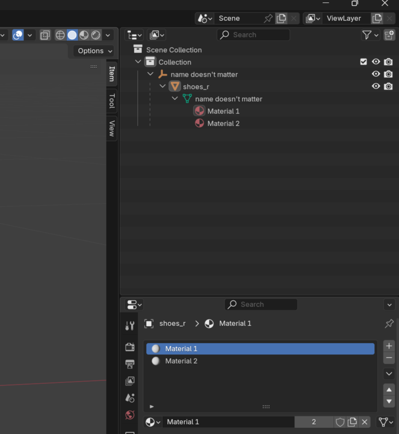This screenshot has height=434, width=399.
Task: Open the Properties editor type menu
Action: coord(134,305)
